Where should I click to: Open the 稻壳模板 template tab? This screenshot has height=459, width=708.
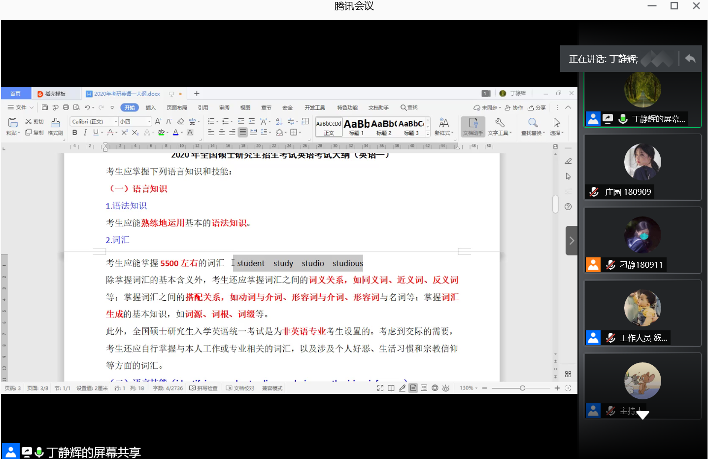click(56, 94)
